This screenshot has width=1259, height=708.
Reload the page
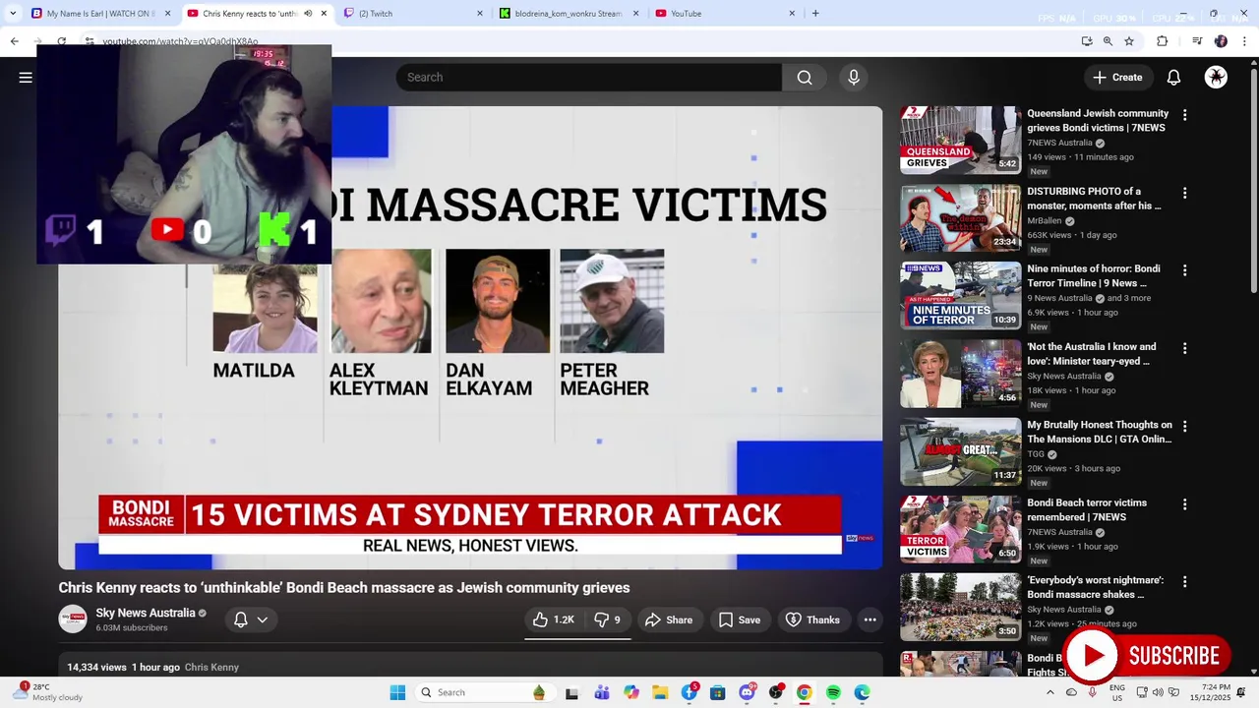tap(61, 41)
